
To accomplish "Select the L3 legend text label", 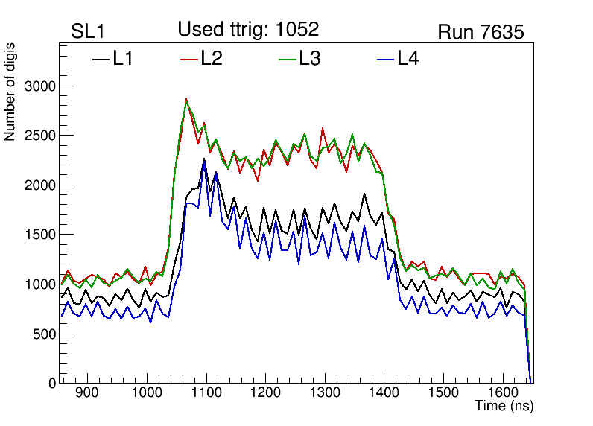I will click(310, 59).
